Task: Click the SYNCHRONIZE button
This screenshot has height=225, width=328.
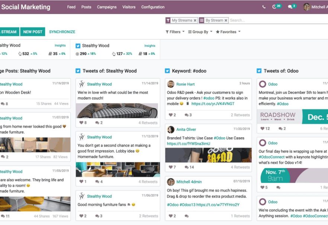Action: [62, 32]
